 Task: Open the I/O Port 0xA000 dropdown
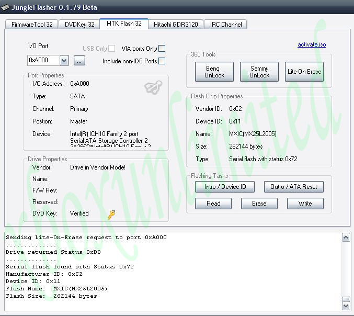click(64, 61)
